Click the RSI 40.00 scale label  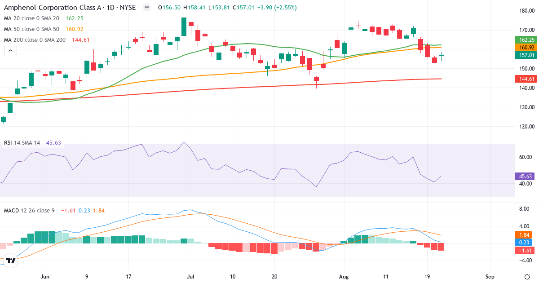(526, 183)
